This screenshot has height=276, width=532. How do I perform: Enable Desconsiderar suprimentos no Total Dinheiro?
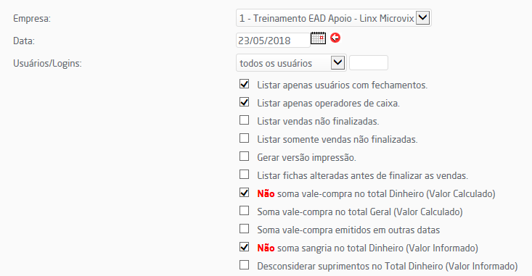click(x=244, y=265)
